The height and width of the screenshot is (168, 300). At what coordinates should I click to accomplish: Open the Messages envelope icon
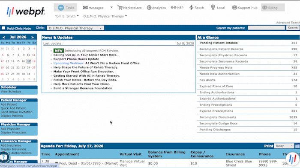tap(85, 8)
